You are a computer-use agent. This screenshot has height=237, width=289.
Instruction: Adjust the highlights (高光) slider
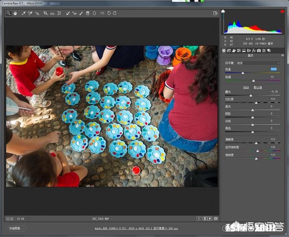(x=253, y=110)
